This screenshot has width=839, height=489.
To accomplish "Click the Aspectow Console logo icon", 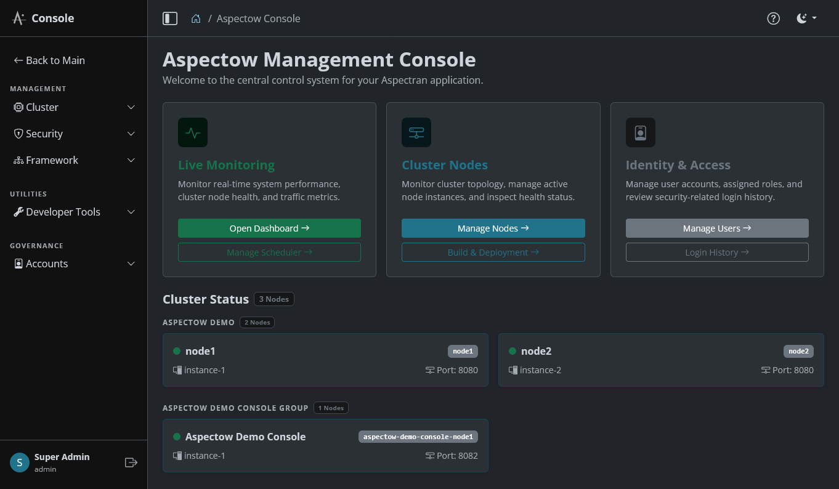I will coord(19,18).
